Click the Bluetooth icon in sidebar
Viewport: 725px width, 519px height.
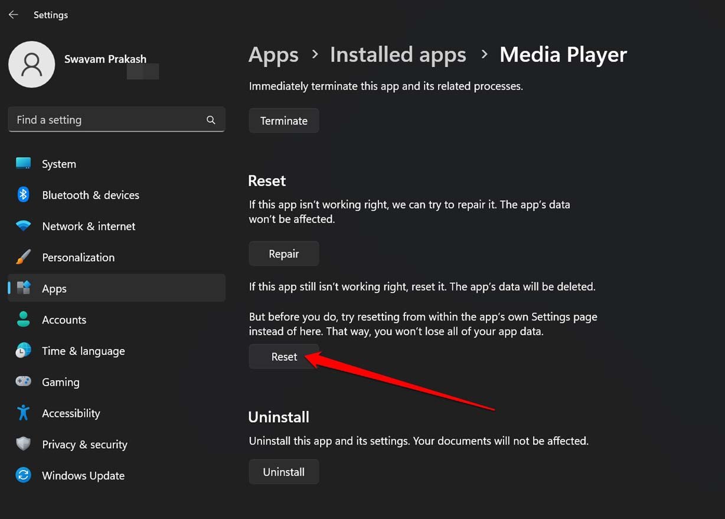point(24,195)
